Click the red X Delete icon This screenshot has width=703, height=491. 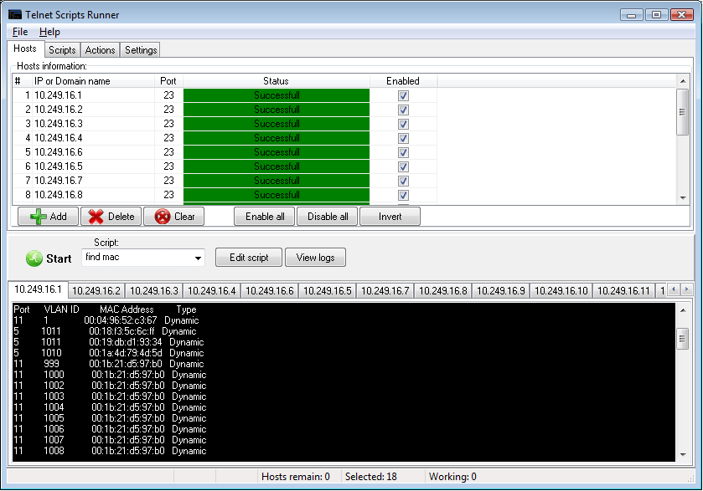tap(95, 216)
